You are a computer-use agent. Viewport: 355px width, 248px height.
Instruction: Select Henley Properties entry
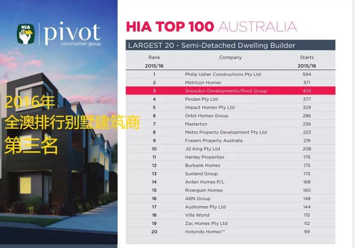click(x=205, y=157)
